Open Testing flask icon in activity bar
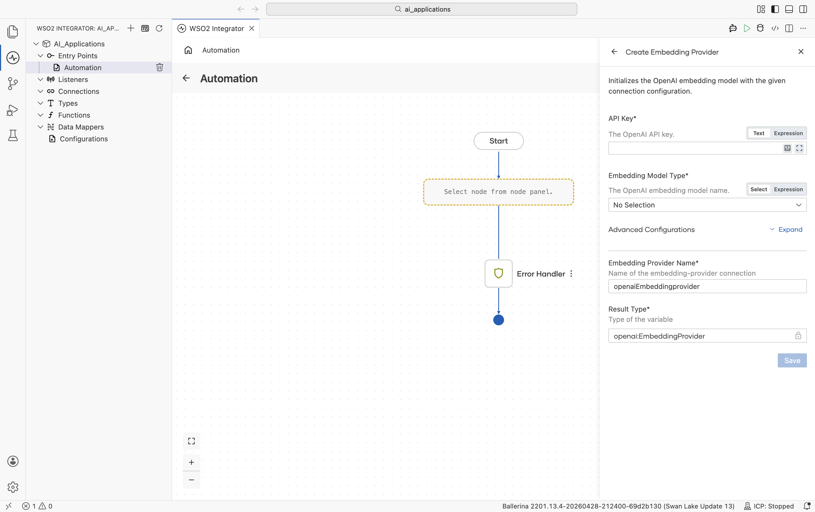 pyautogui.click(x=13, y=135)
